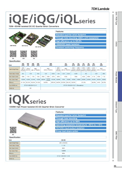Click the iQE/iQG/iQL series heading
Viewport: 122px width, 173px height.
(52, 19)
